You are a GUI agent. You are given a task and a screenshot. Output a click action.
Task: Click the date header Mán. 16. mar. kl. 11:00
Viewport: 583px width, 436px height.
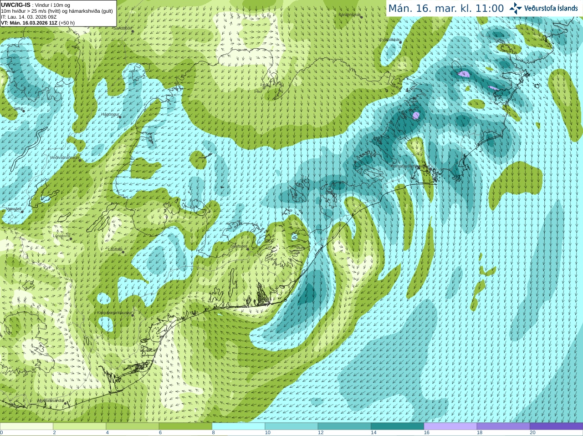pyautogui.click(x=446, y=8)
